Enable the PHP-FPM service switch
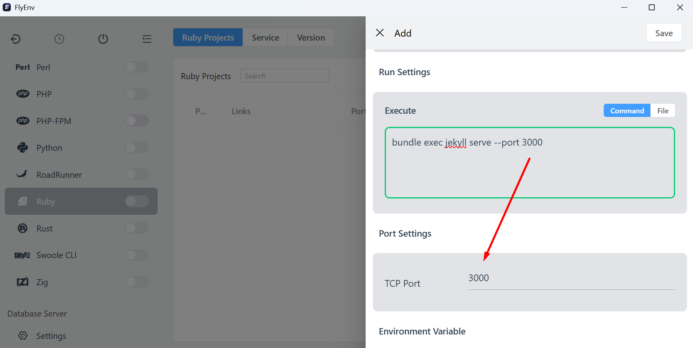This screenshot has width=693, height=348. [137, 121]
